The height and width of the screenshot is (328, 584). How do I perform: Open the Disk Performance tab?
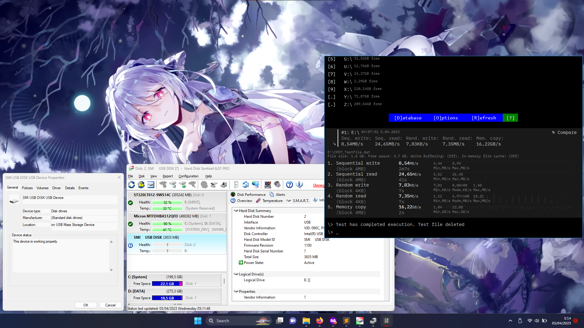click(248, 195)
